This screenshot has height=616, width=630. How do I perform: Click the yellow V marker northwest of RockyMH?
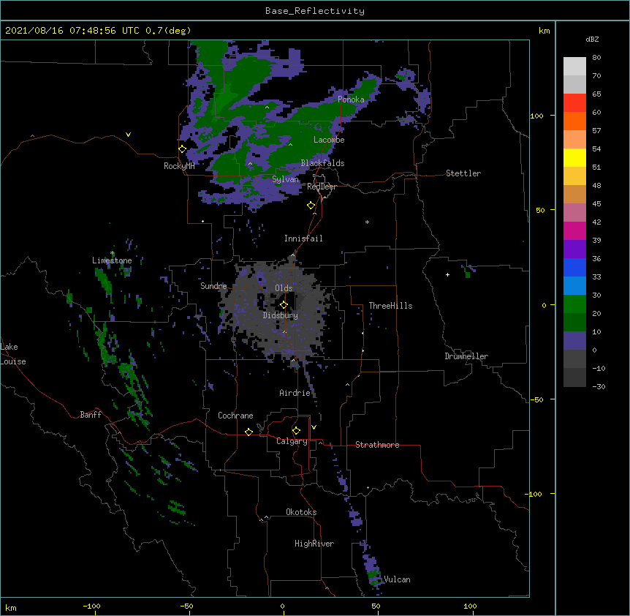click(128, 135)
